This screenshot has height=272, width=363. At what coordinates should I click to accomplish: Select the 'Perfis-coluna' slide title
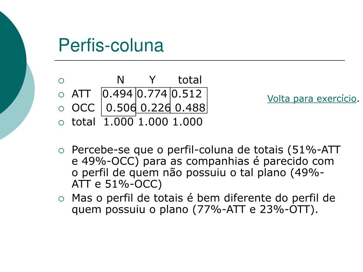pyautogui.click(x=111, y=45)
